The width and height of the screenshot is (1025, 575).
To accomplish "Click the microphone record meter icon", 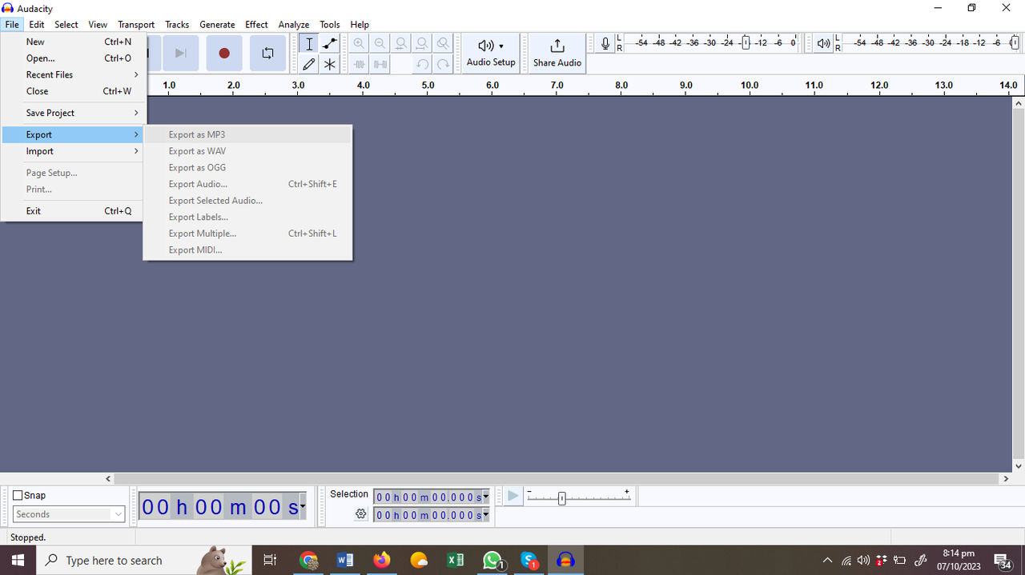I will [x=605, y=43].
